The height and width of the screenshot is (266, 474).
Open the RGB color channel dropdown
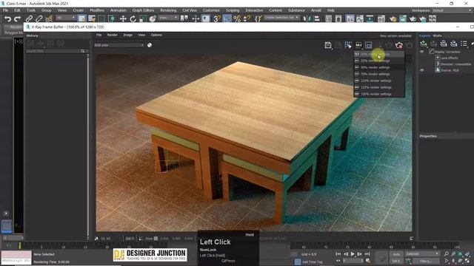pos(119,45)
